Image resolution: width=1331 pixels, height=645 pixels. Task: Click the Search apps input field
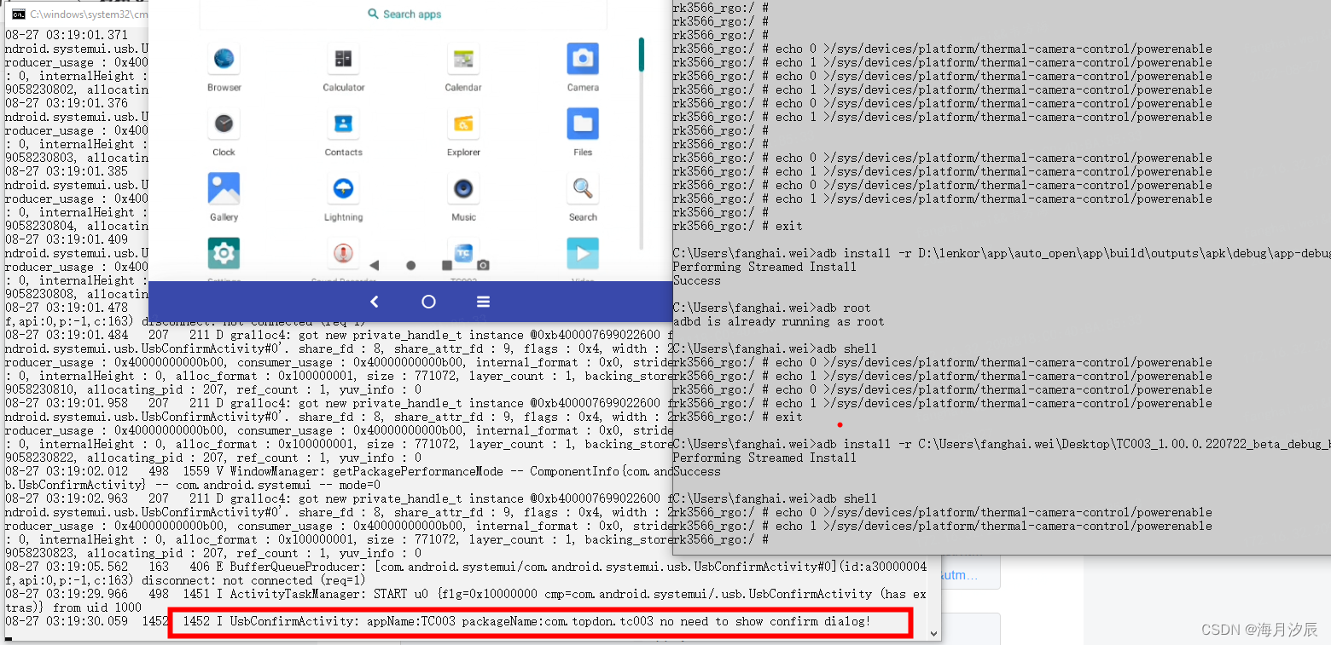point(403,14)
